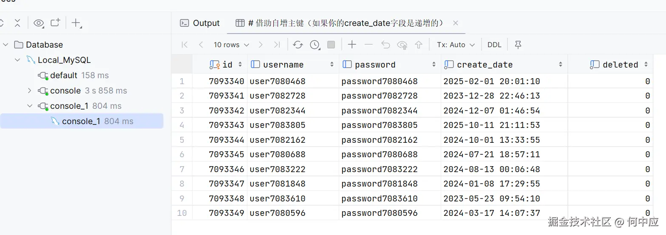Delete row with the minus icon
The height and width of the screenshot is (235, 666).
coord(368,44)
